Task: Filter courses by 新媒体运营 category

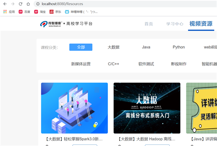Action: pos(81,64)
